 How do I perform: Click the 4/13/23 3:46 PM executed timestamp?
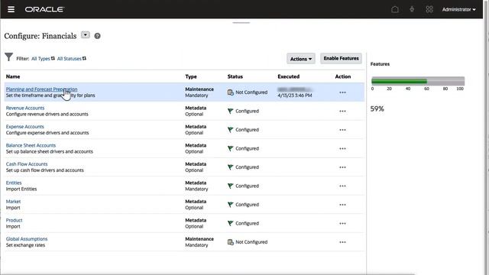(x=295, y=95)
